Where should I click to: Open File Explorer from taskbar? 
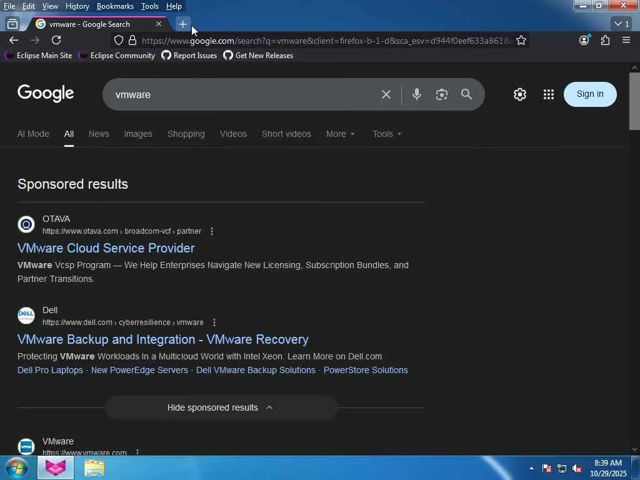[94, 468]
